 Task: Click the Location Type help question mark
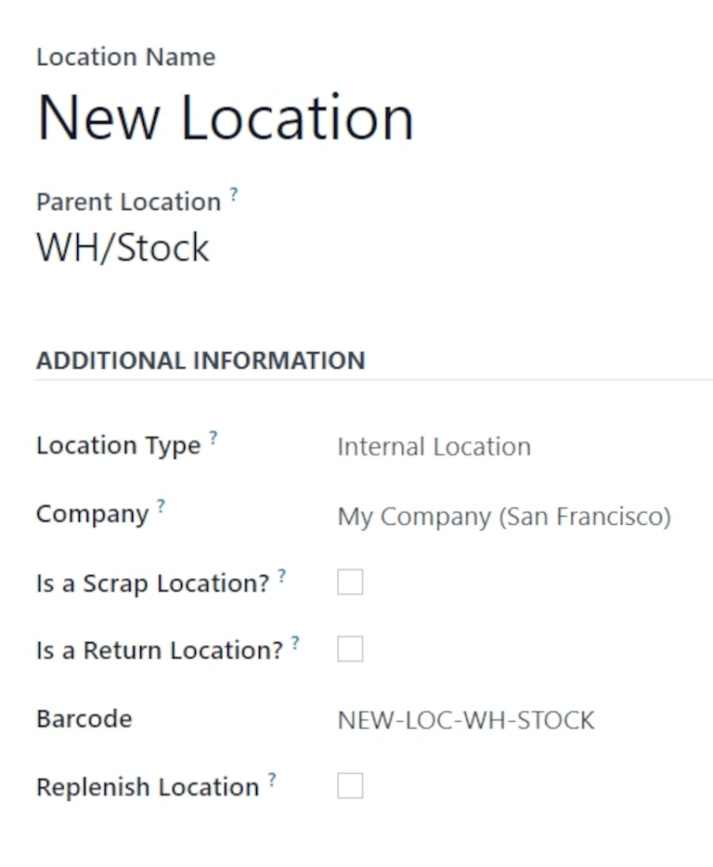coord(214,438)
